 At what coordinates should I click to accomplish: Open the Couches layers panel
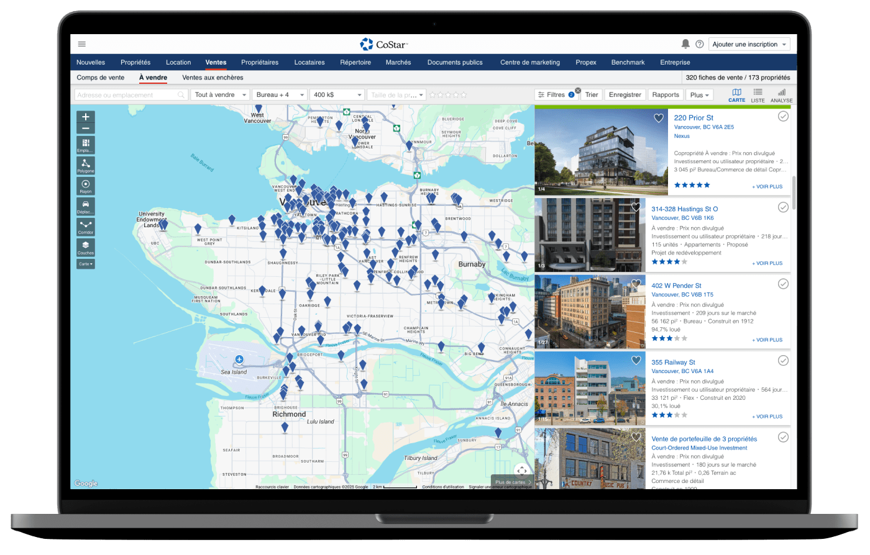click(86, 247)
